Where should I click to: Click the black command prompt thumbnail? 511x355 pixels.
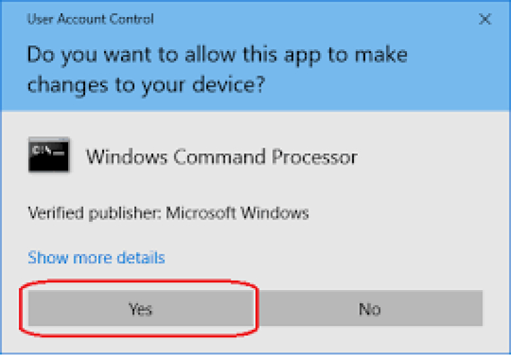[x=49, y=155]
